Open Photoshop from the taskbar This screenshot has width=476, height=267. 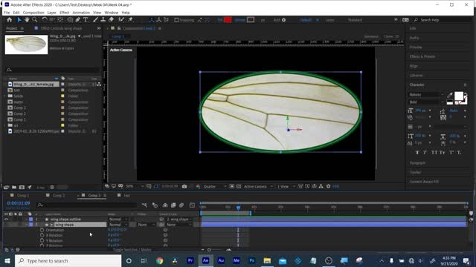tap(251, 260)
